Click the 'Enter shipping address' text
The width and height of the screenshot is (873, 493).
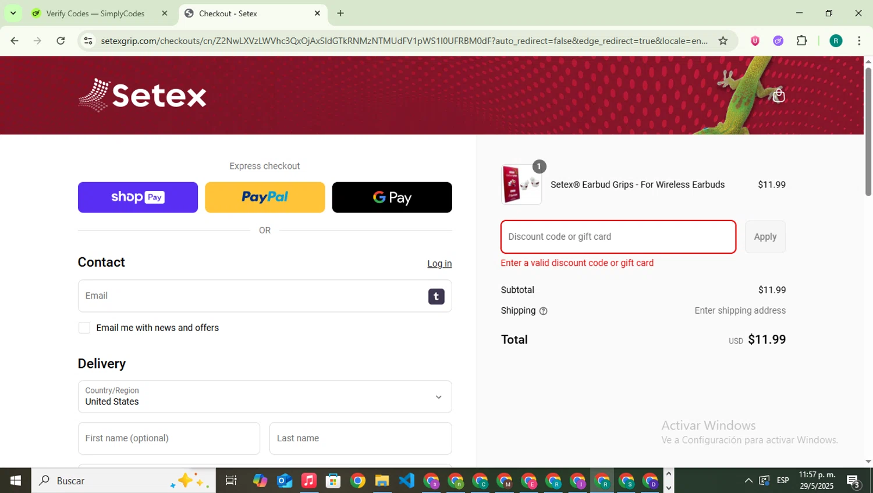pos(740,311)
